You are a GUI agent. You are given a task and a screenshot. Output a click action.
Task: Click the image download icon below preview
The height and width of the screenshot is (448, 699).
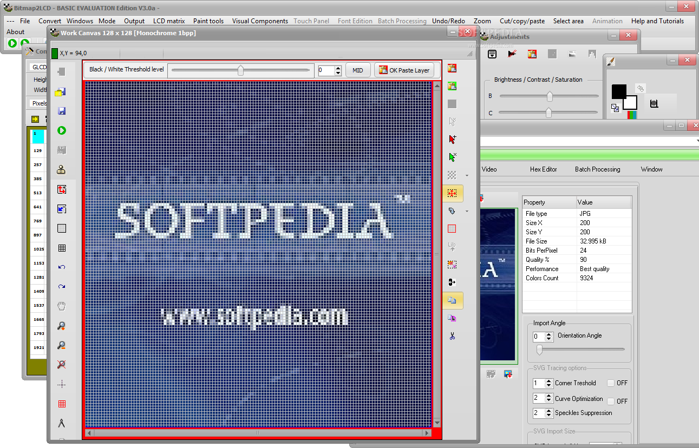point(508,373)
